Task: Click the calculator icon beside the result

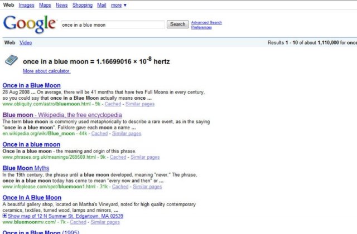Action: click(11, 61)
